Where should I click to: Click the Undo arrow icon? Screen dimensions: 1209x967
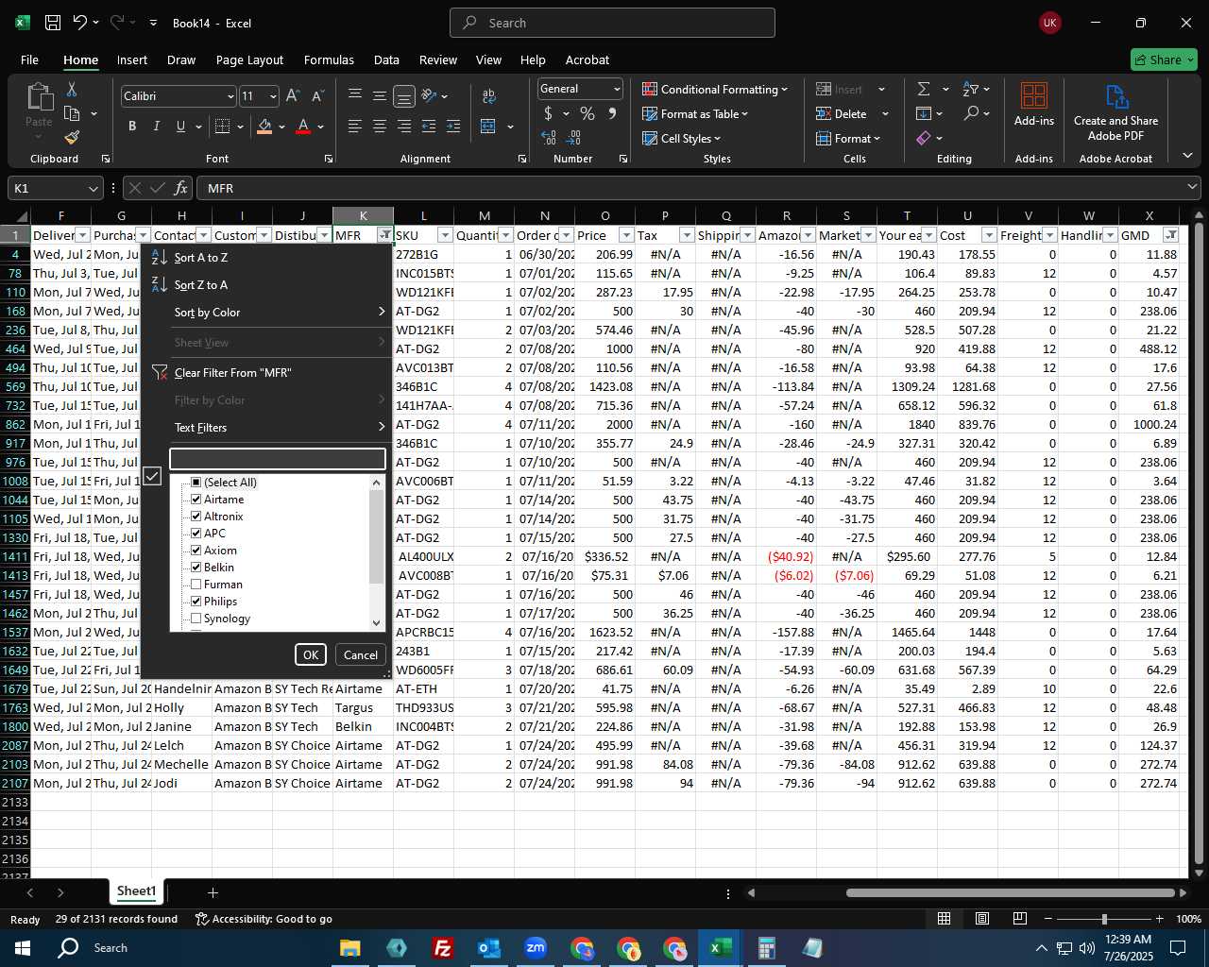tap(80, 23)
